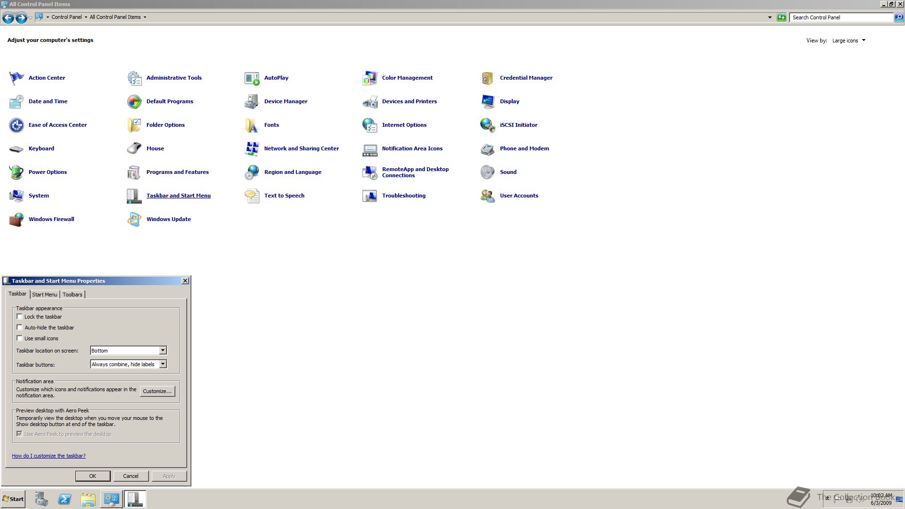Open the Programs and Features icon
This screenshot has height=509, width=905.
click(x=134, y=172)
